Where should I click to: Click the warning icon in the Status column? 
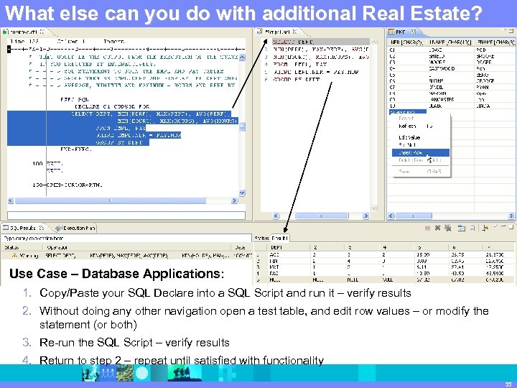click(14, 255)
